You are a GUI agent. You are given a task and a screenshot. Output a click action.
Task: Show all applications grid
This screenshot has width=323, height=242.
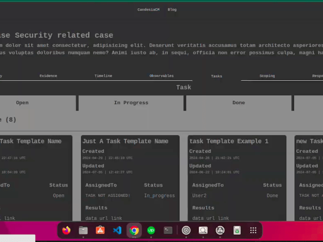253,230
